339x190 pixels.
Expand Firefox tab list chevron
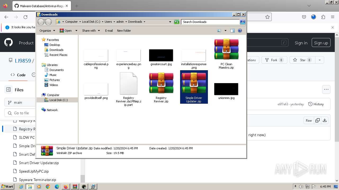(309, 6)
